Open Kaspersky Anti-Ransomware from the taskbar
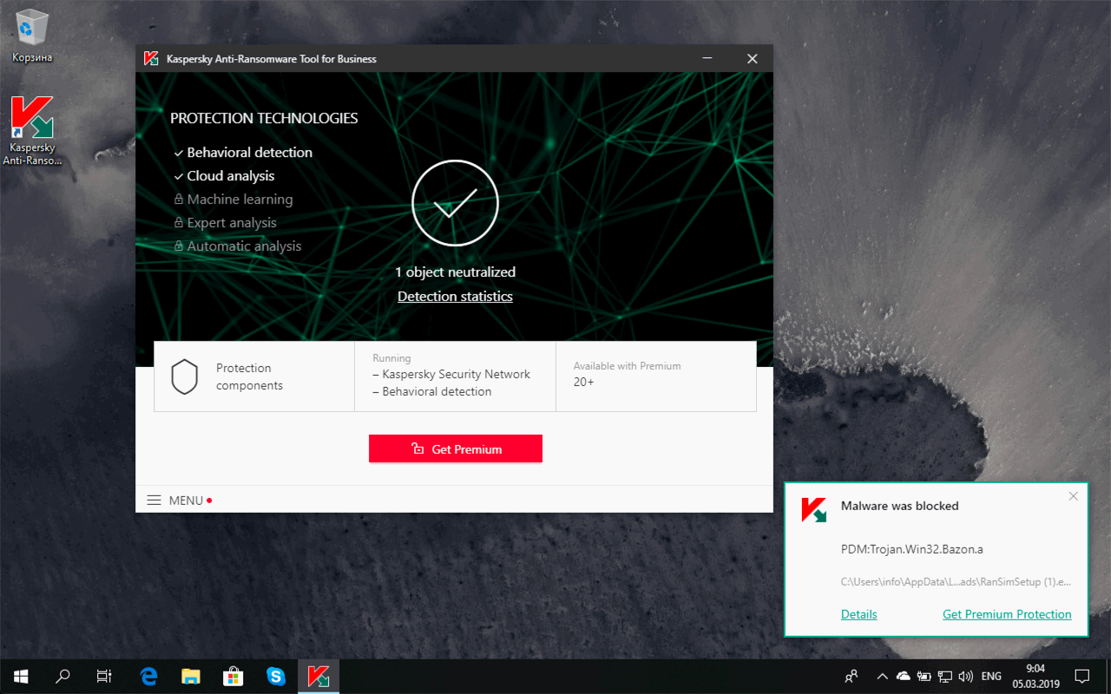The image size is (1111, 694). point(318,676)
